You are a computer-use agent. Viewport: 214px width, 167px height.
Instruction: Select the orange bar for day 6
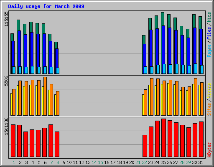pyautogui.click(x=45, y=96)
